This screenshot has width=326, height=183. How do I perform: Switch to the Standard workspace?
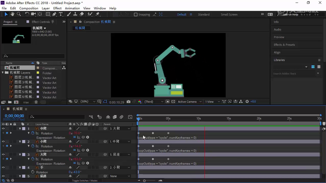point(203,15)
